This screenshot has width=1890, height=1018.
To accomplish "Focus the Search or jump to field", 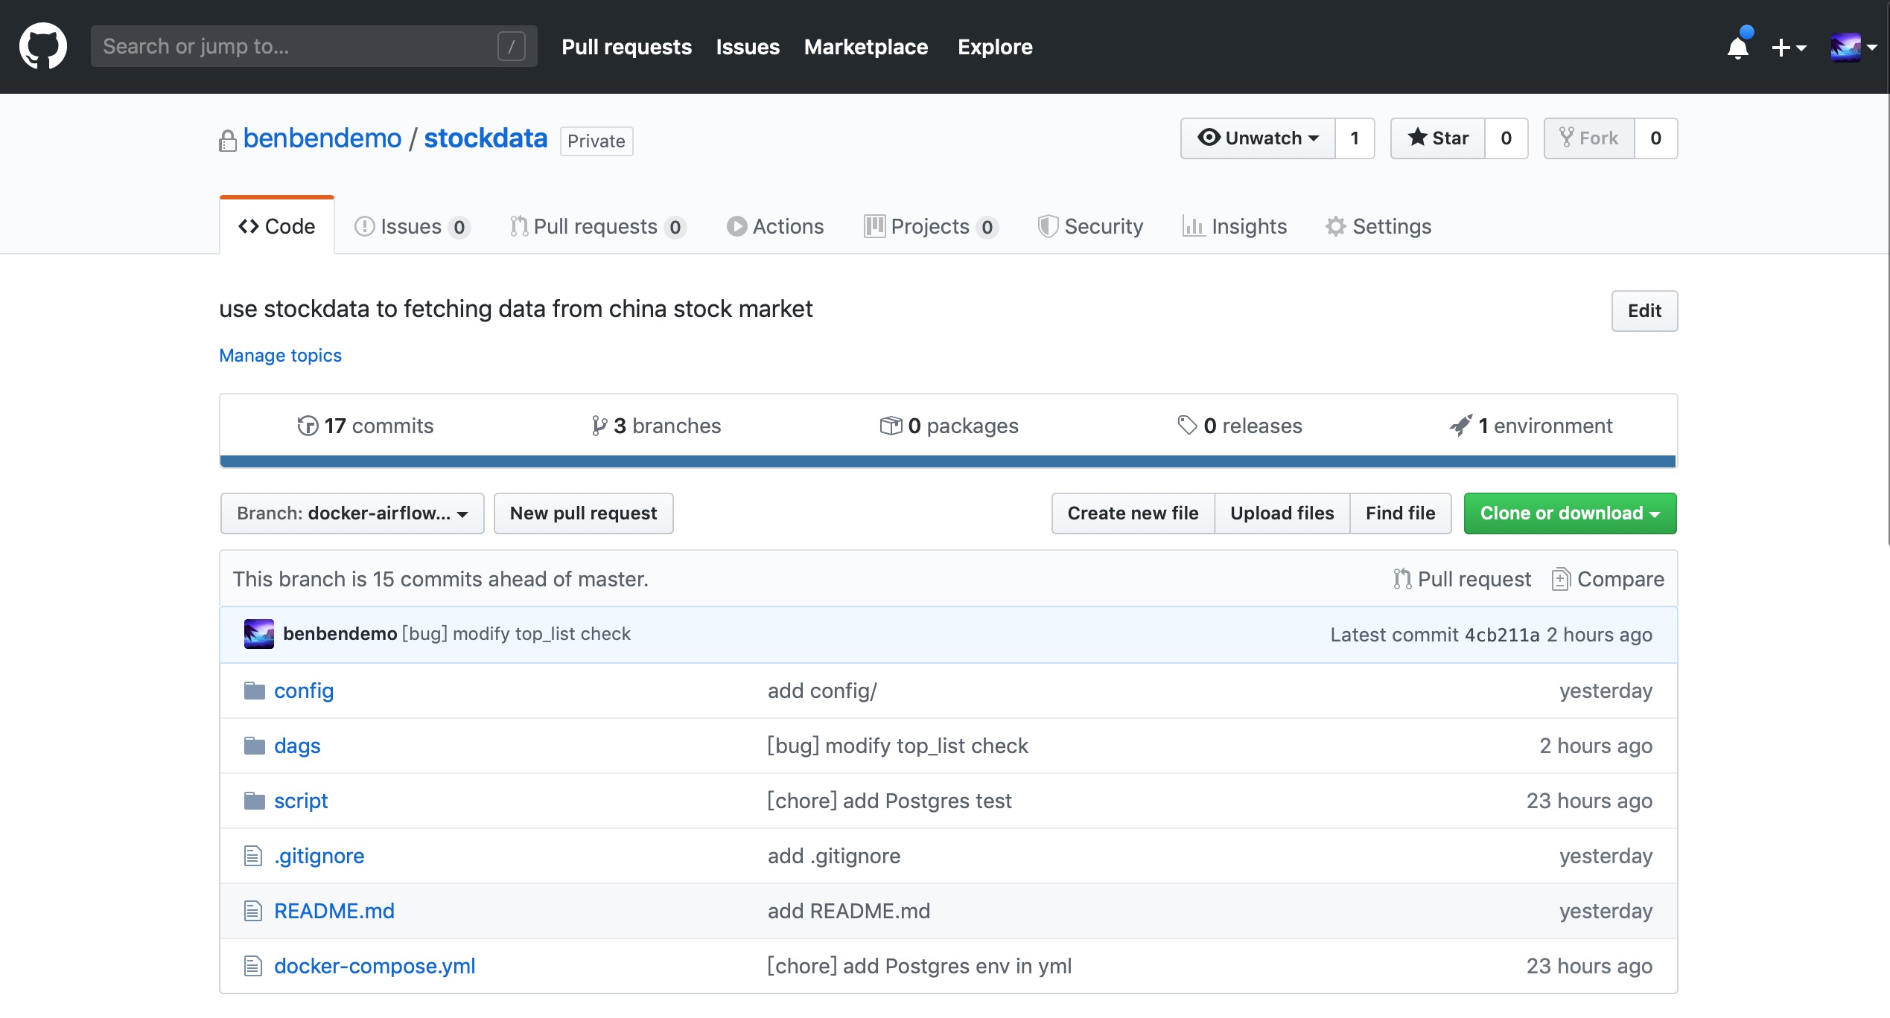I will [298, 46].
